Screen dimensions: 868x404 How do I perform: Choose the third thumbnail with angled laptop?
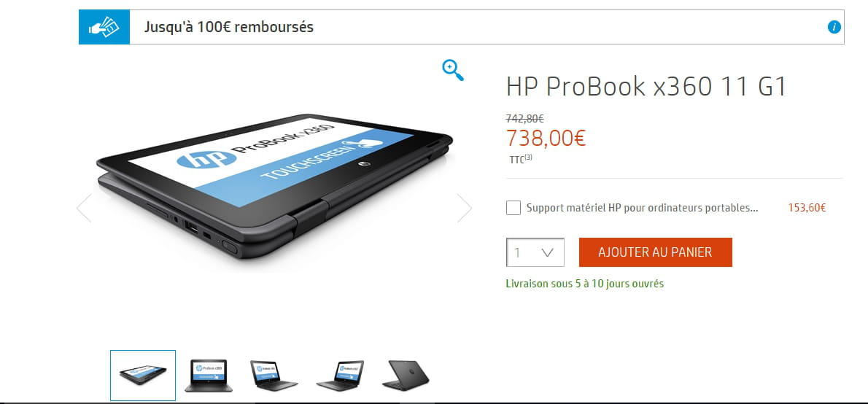point(274,376)
